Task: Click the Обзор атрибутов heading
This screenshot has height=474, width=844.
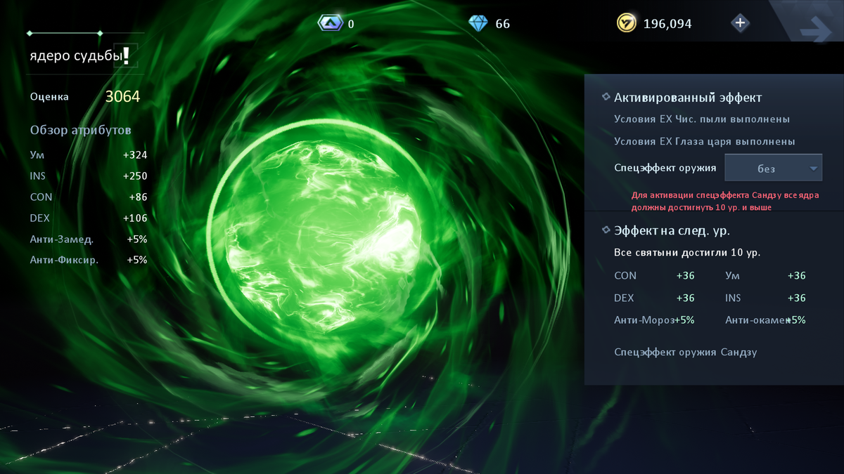Action: (80, 130)
